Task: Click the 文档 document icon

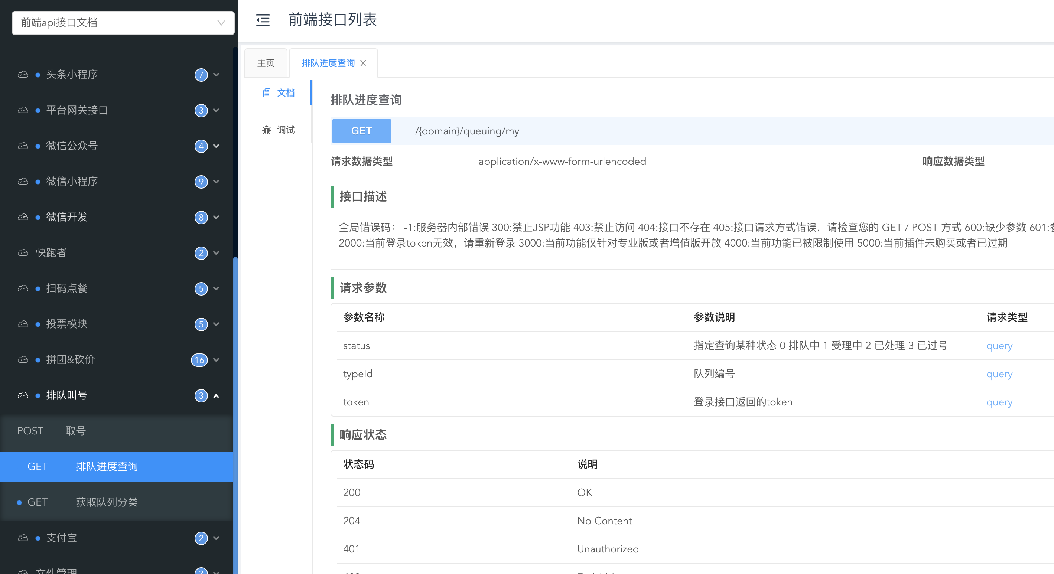Action: [266, 93]
